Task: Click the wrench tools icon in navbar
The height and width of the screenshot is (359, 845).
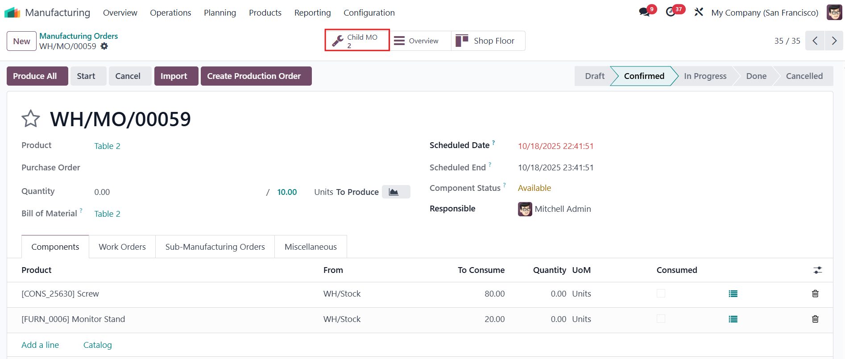Action: point(699,12)
